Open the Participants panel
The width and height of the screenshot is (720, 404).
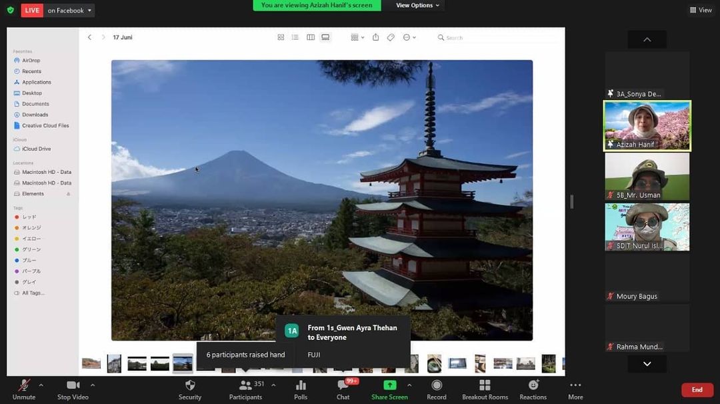pos(245,386)
